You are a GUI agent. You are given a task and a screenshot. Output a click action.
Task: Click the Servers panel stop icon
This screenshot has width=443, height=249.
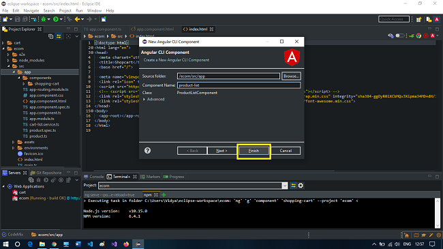(61, 180)
